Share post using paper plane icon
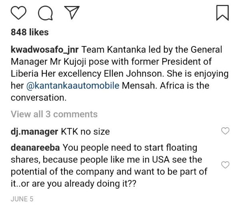The height and width of the screenshot is (205, 240). click(x=72, y=12)
